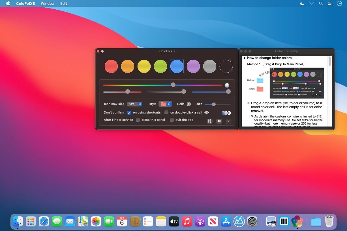Add a new cell with plus button

[189, 104]
